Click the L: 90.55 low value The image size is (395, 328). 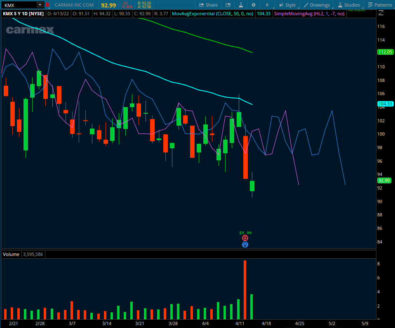click(x=122, y=14)
